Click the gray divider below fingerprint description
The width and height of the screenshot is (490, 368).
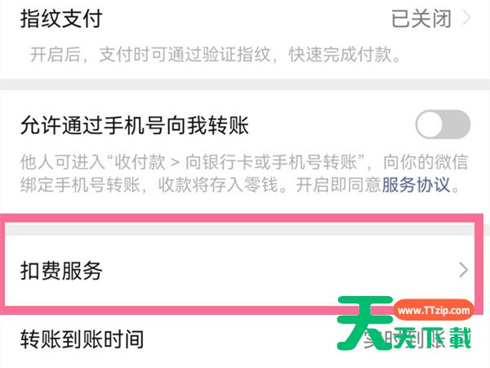pos(245,84)
